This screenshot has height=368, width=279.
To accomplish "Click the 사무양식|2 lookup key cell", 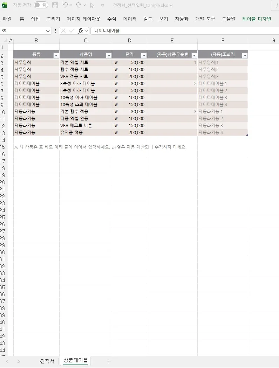I will [223, 69].
